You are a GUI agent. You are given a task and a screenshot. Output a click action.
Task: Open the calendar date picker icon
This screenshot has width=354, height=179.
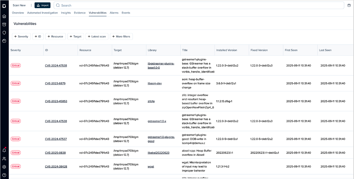pyautogui.click(x=349, y=5)
